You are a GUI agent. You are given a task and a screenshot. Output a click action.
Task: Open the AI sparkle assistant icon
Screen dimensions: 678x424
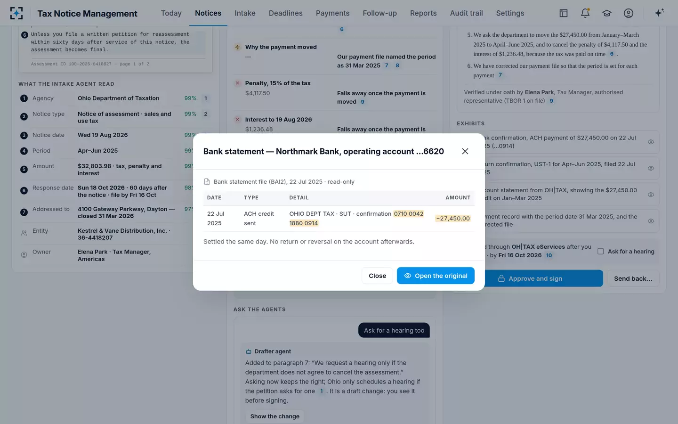(659, 13)
